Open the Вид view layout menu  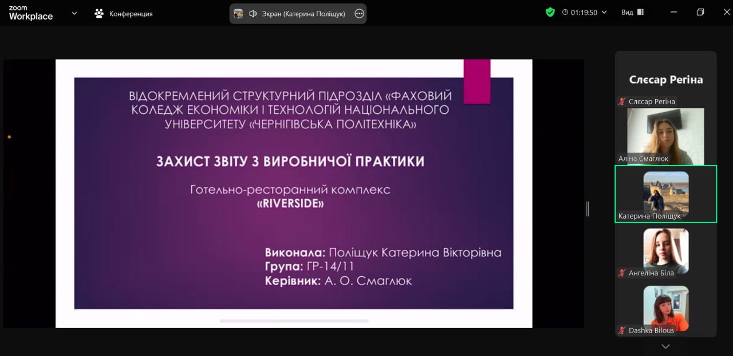click(633, 12)
